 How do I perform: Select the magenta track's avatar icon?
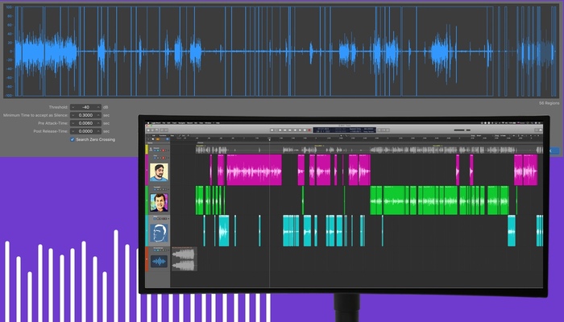pos(159,171)
